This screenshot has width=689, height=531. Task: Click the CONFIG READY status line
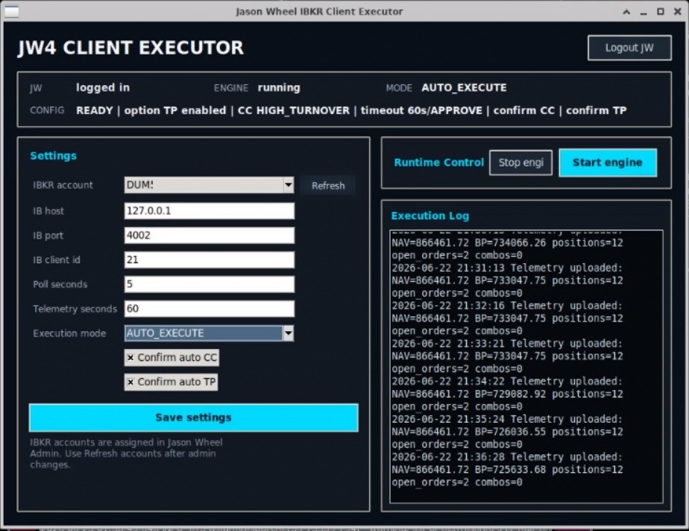coord(351,110)
